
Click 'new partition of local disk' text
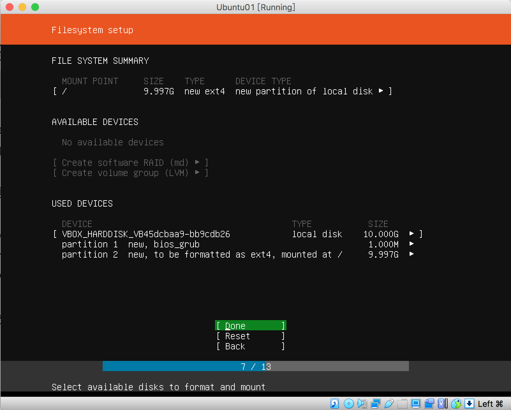coord(304,91)
